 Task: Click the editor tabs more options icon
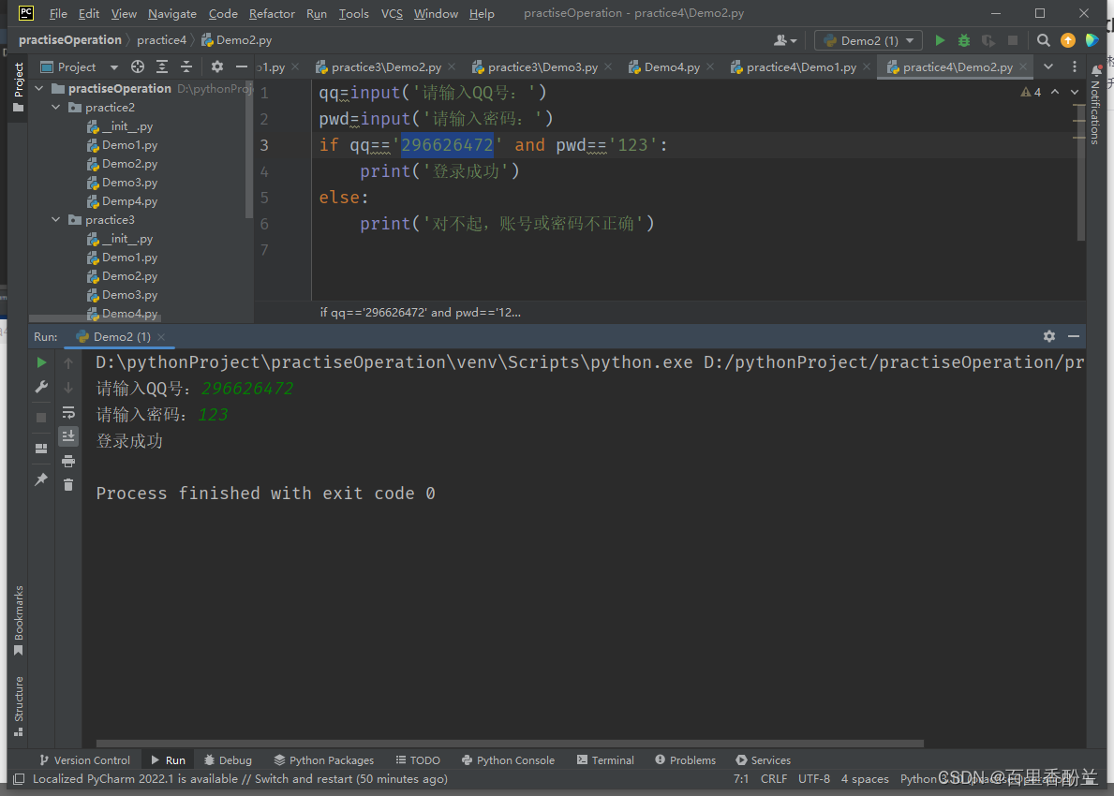point(1075,66)
